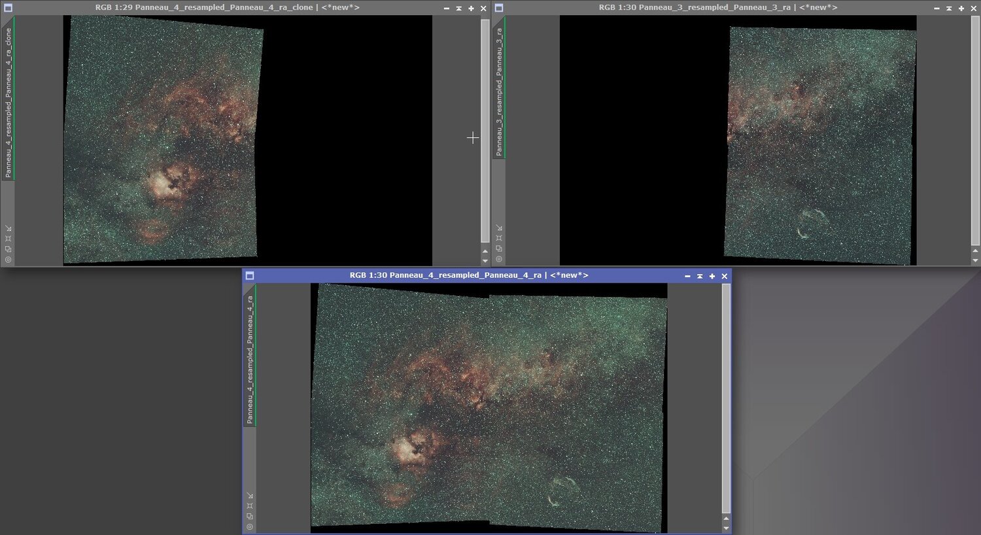
Task: Click the circular target icon in active Panneau_4_ra window
Action: [x=250, y=527]
